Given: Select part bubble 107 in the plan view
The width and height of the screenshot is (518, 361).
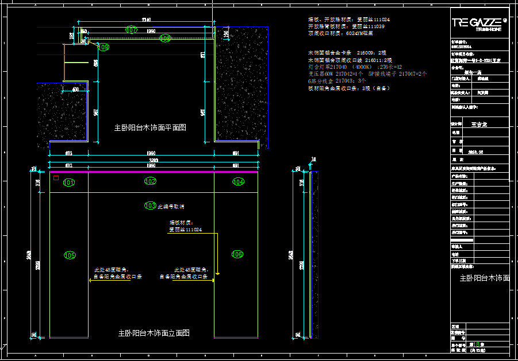Looking at the screenshot, I should [131, 30].
